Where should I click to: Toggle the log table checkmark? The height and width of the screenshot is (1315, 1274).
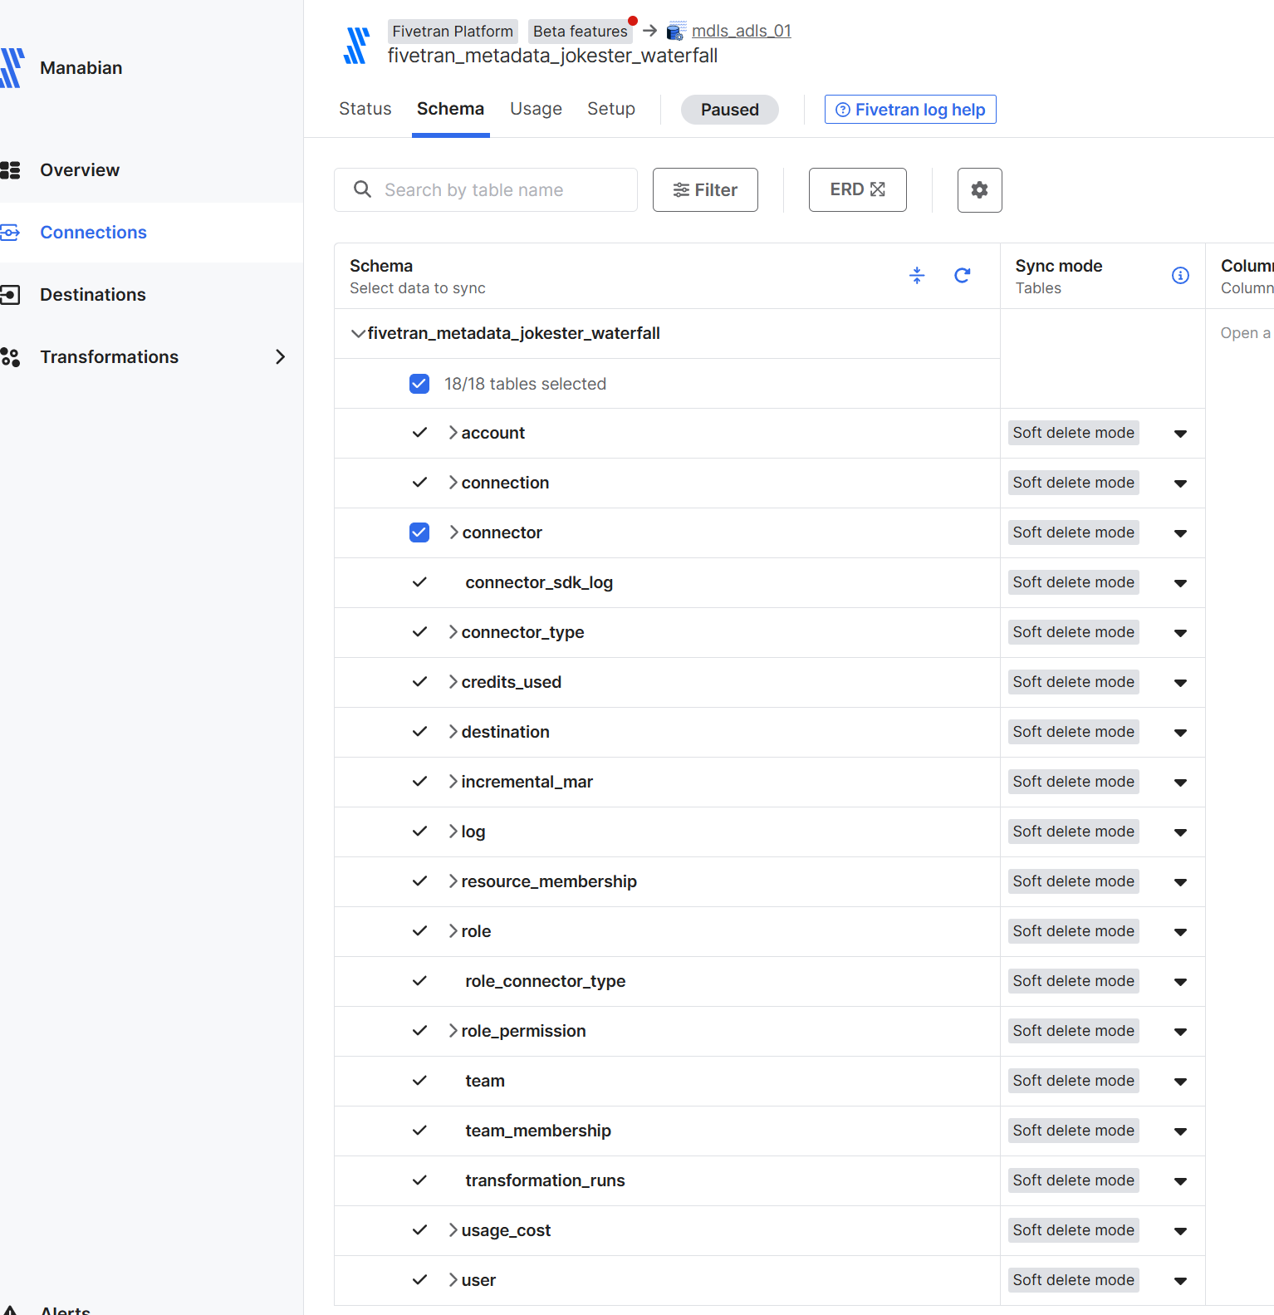419,832
